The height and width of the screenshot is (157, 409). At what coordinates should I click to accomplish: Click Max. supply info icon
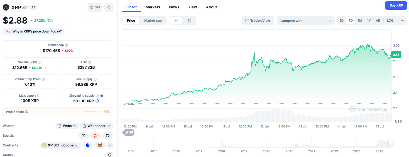point(39,96)
